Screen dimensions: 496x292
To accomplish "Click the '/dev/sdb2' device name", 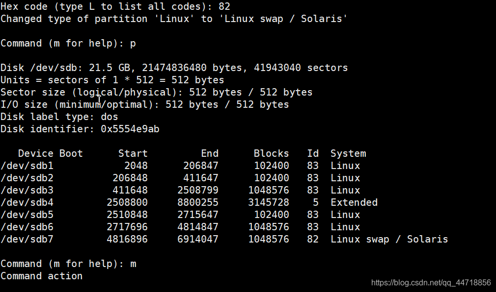I will click(x=27, y=178).
